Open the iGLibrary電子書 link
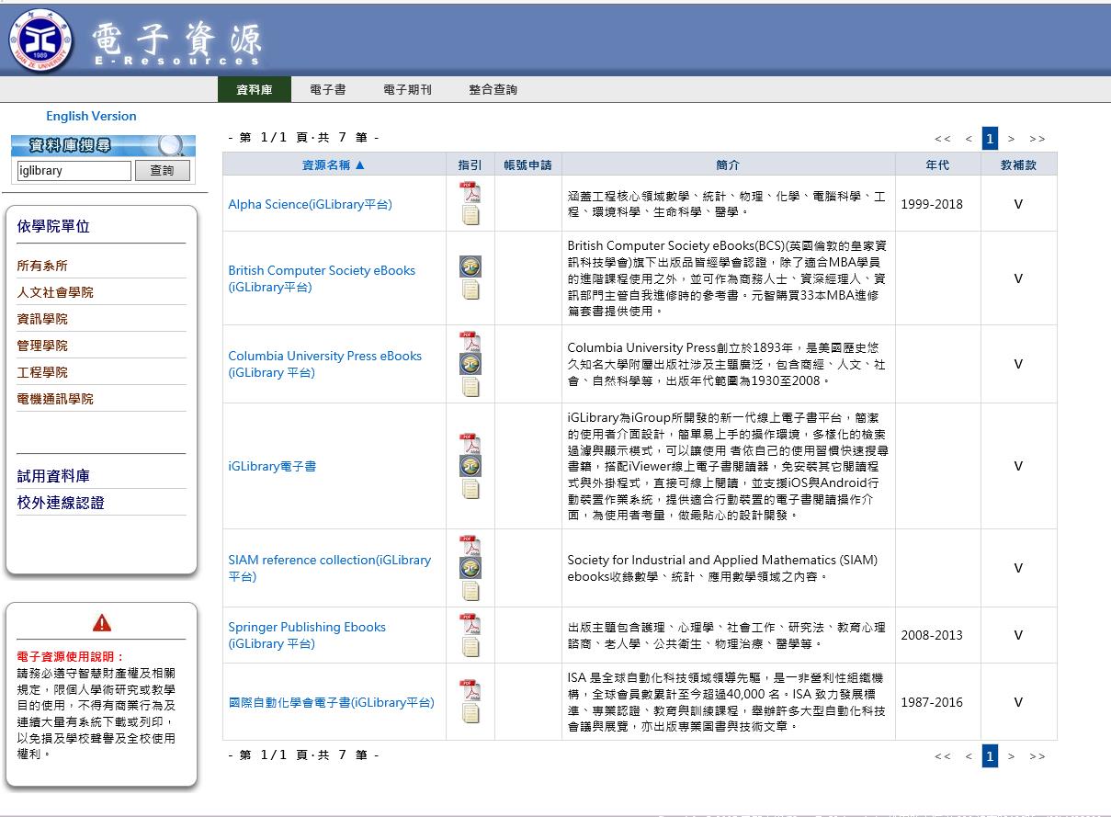This screenshot has height=817, width=1111. click(x=272, y=466)
